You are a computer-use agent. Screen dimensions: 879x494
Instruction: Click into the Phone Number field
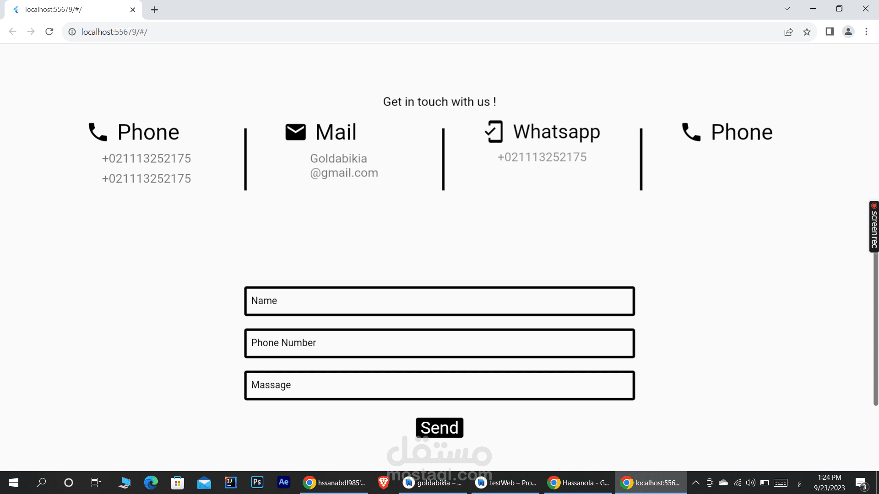[439, 343]
